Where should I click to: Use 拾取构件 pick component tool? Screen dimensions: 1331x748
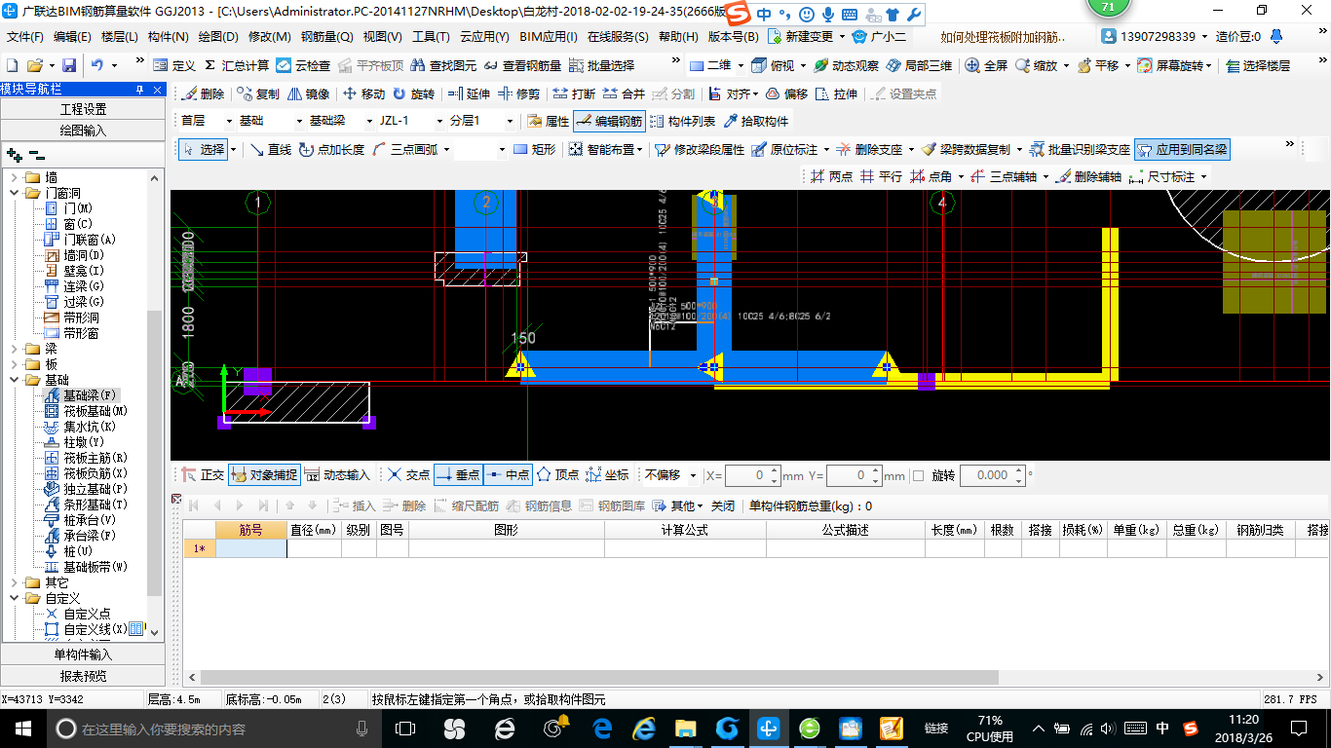click(756, 122)
